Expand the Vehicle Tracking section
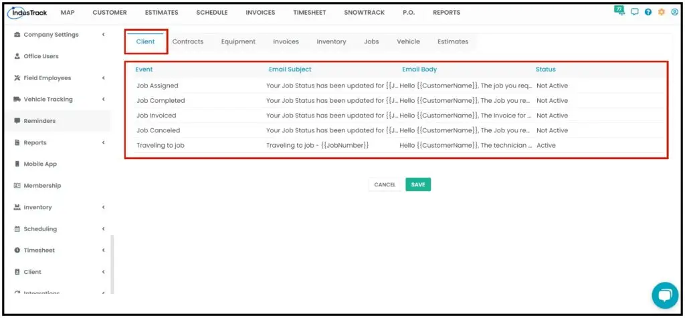 tap(104, 100)
